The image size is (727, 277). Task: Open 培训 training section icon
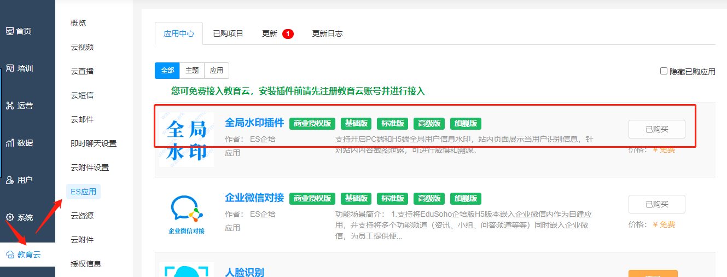pyautogui.click(x=10, y=68)
